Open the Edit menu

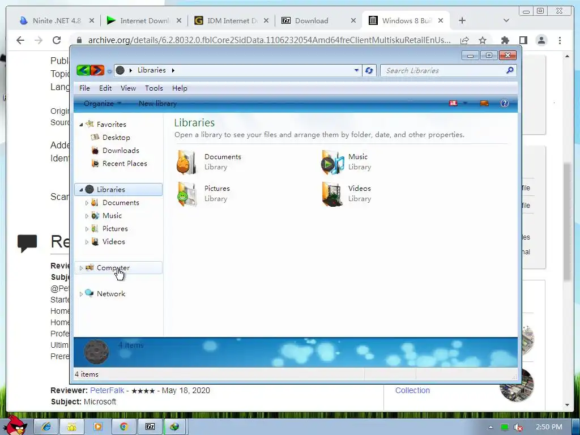point(105,88)
